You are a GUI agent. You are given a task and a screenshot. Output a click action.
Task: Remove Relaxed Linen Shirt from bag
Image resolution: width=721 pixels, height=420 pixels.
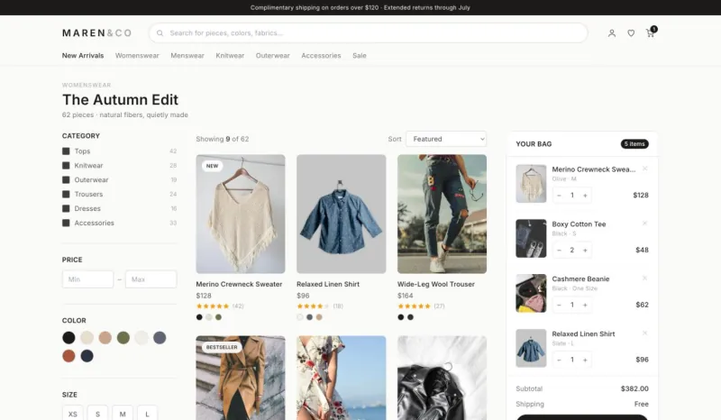(644, 333)
